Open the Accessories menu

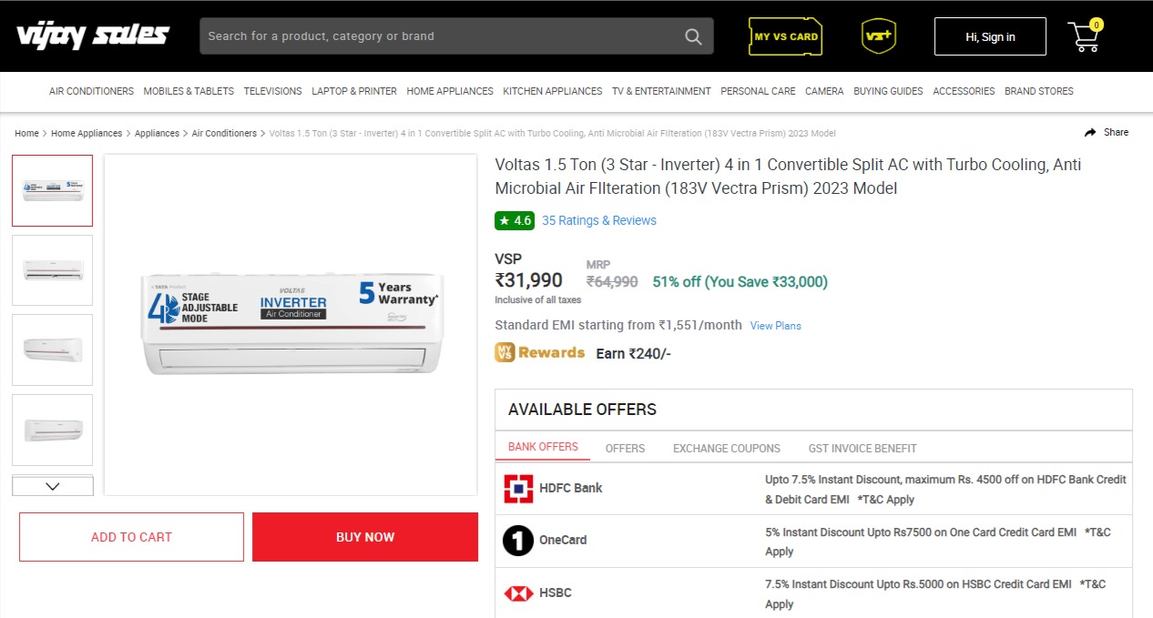pyautogui.click(x=964, y=91)
